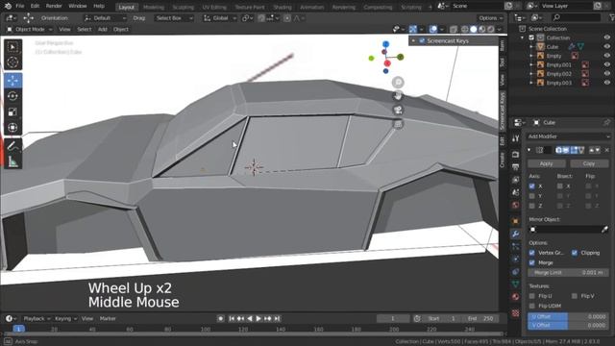The image size is (615, 346).
Task: Select the Transform tool in toolbar
Action: pyautogui.click(x=12, y=128)
